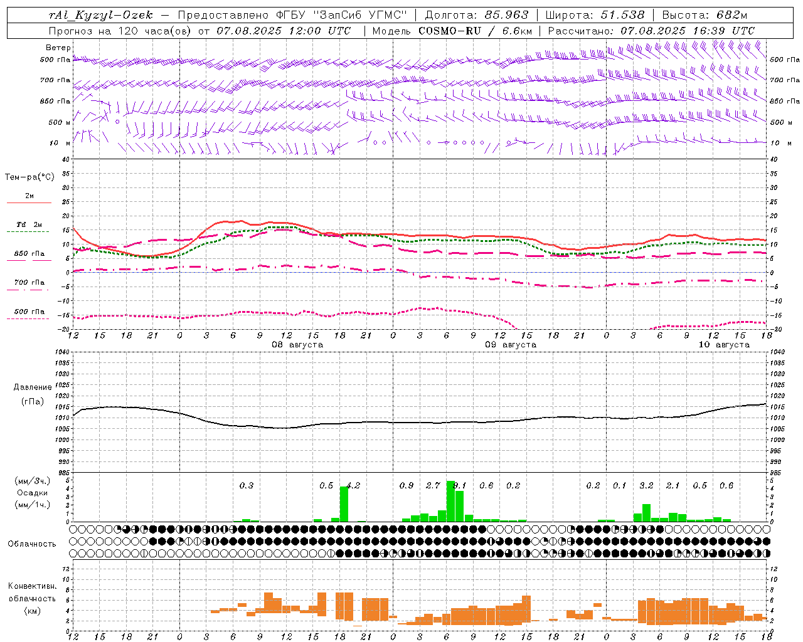803x642 pixels.
Task: Click the tallest green precipitation bar on 09 августа
Action: point(450,501)
